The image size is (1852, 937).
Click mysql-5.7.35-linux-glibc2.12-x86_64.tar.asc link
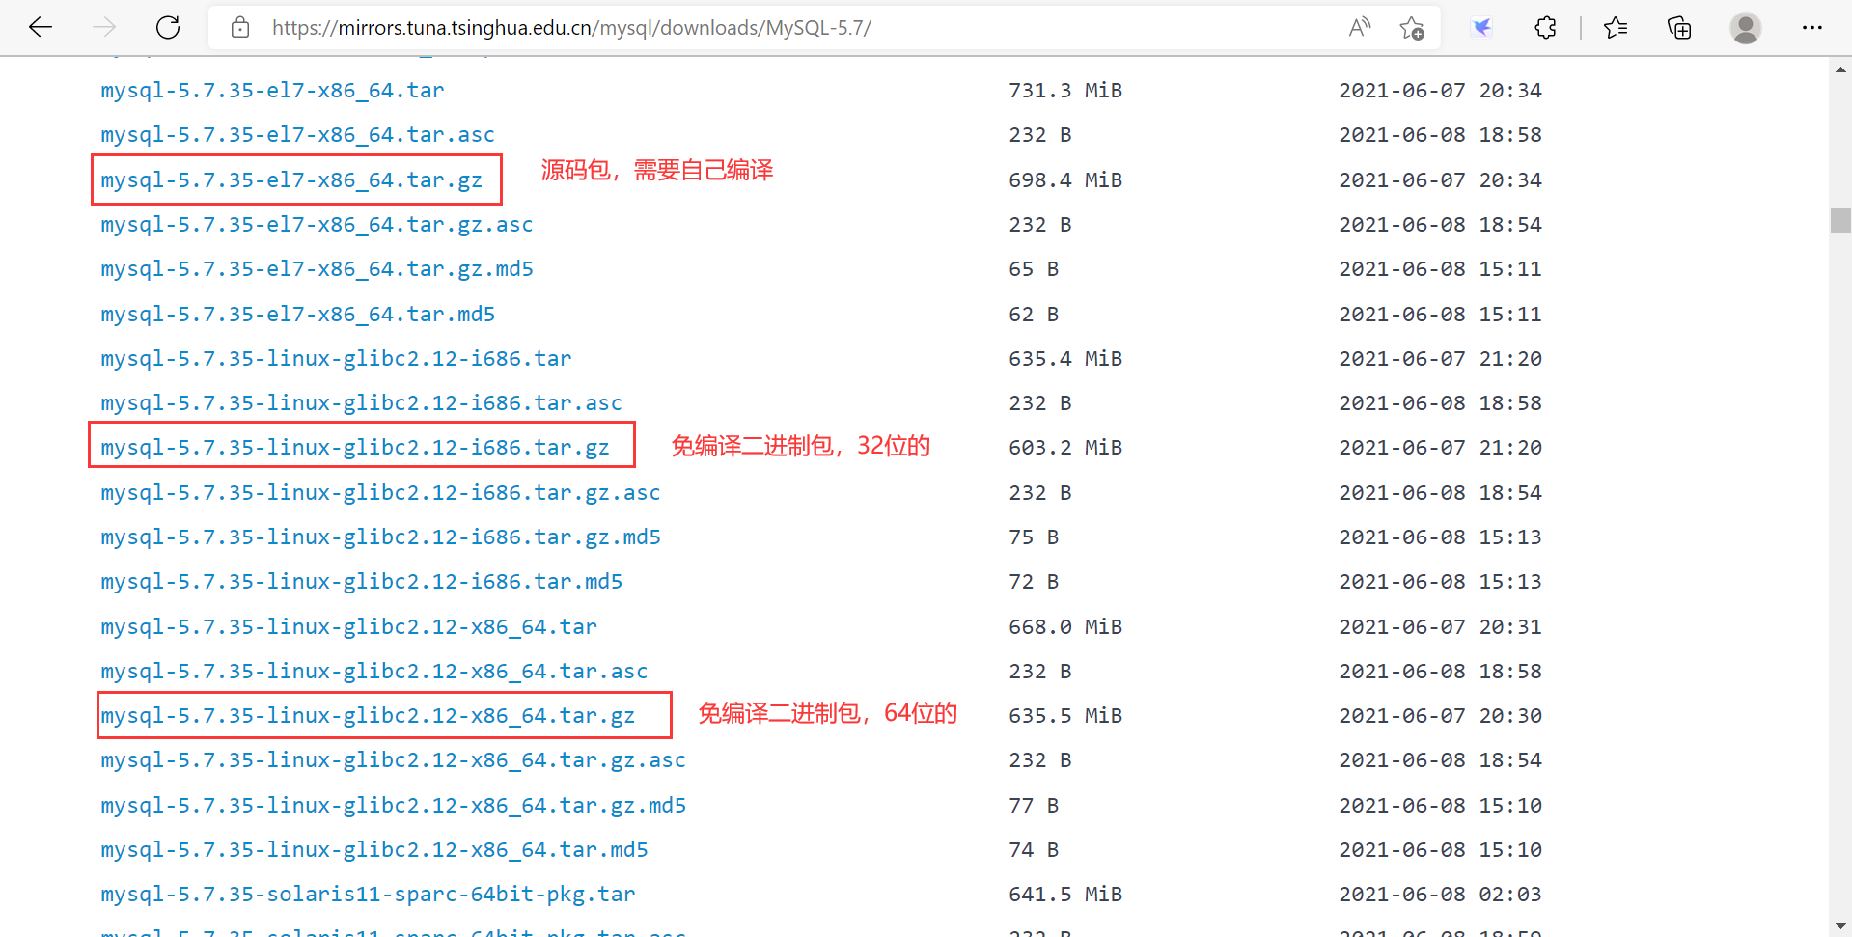[373, 671]
